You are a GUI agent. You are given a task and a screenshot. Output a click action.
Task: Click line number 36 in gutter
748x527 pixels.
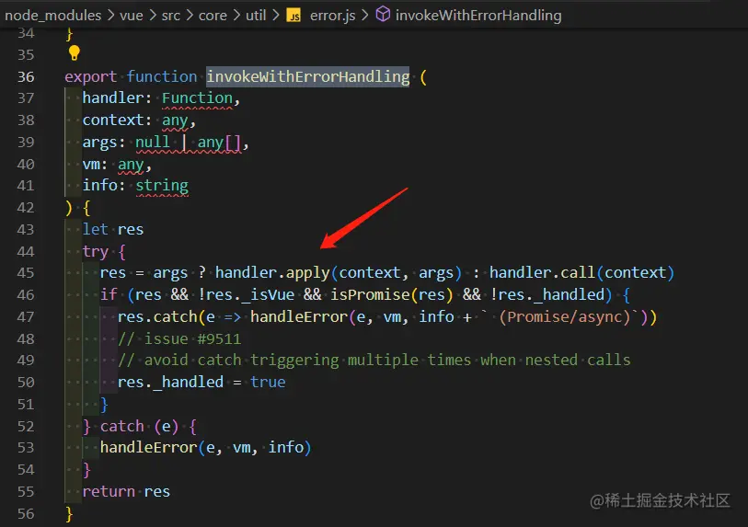pos(26,76)
